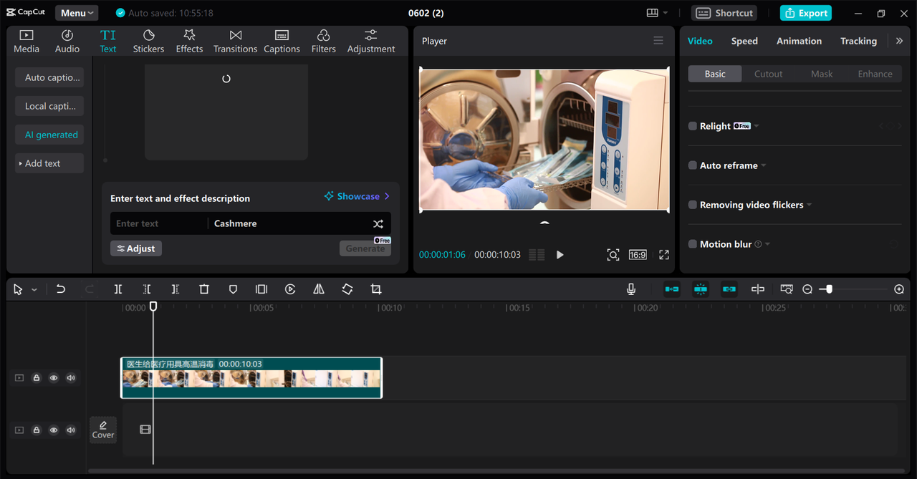
Task: Click the Shortcut button
Action: (x=724, y=13)
